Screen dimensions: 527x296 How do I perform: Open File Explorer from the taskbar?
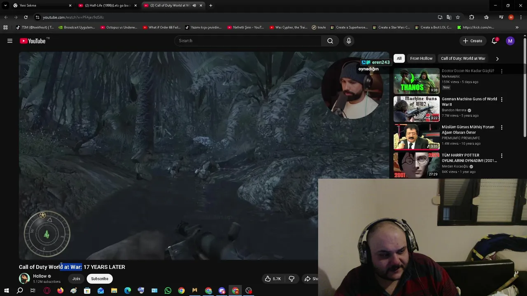[114, 291]
